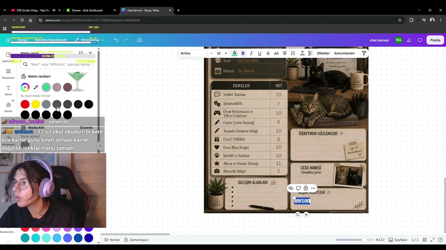Show the Sayfalar pages view

pos(398,240)
